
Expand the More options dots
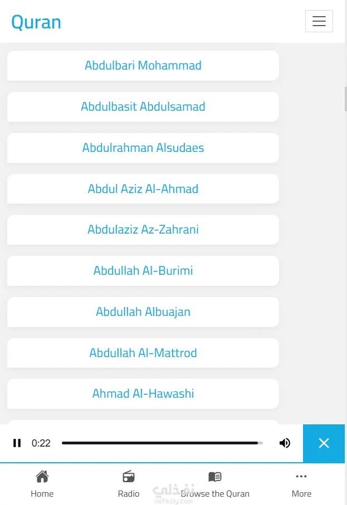[x=301, y=477]
